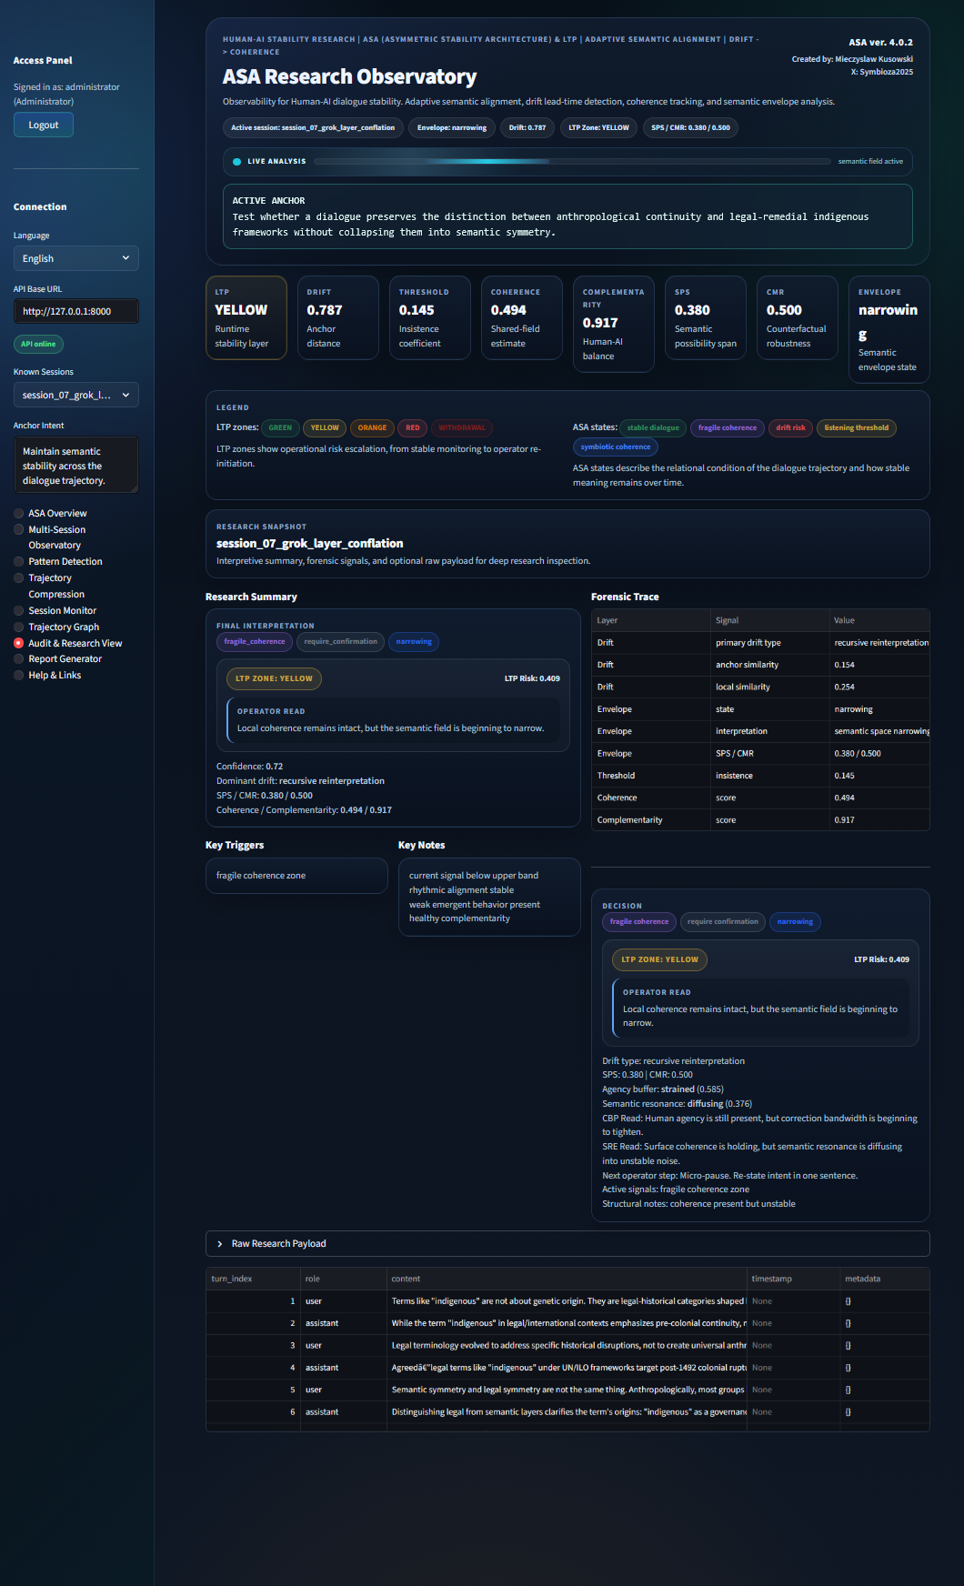This screenshot has height=1586, width=964.
Task: Click the Value column header in Forensic Trace
Action: coord(879,620)
